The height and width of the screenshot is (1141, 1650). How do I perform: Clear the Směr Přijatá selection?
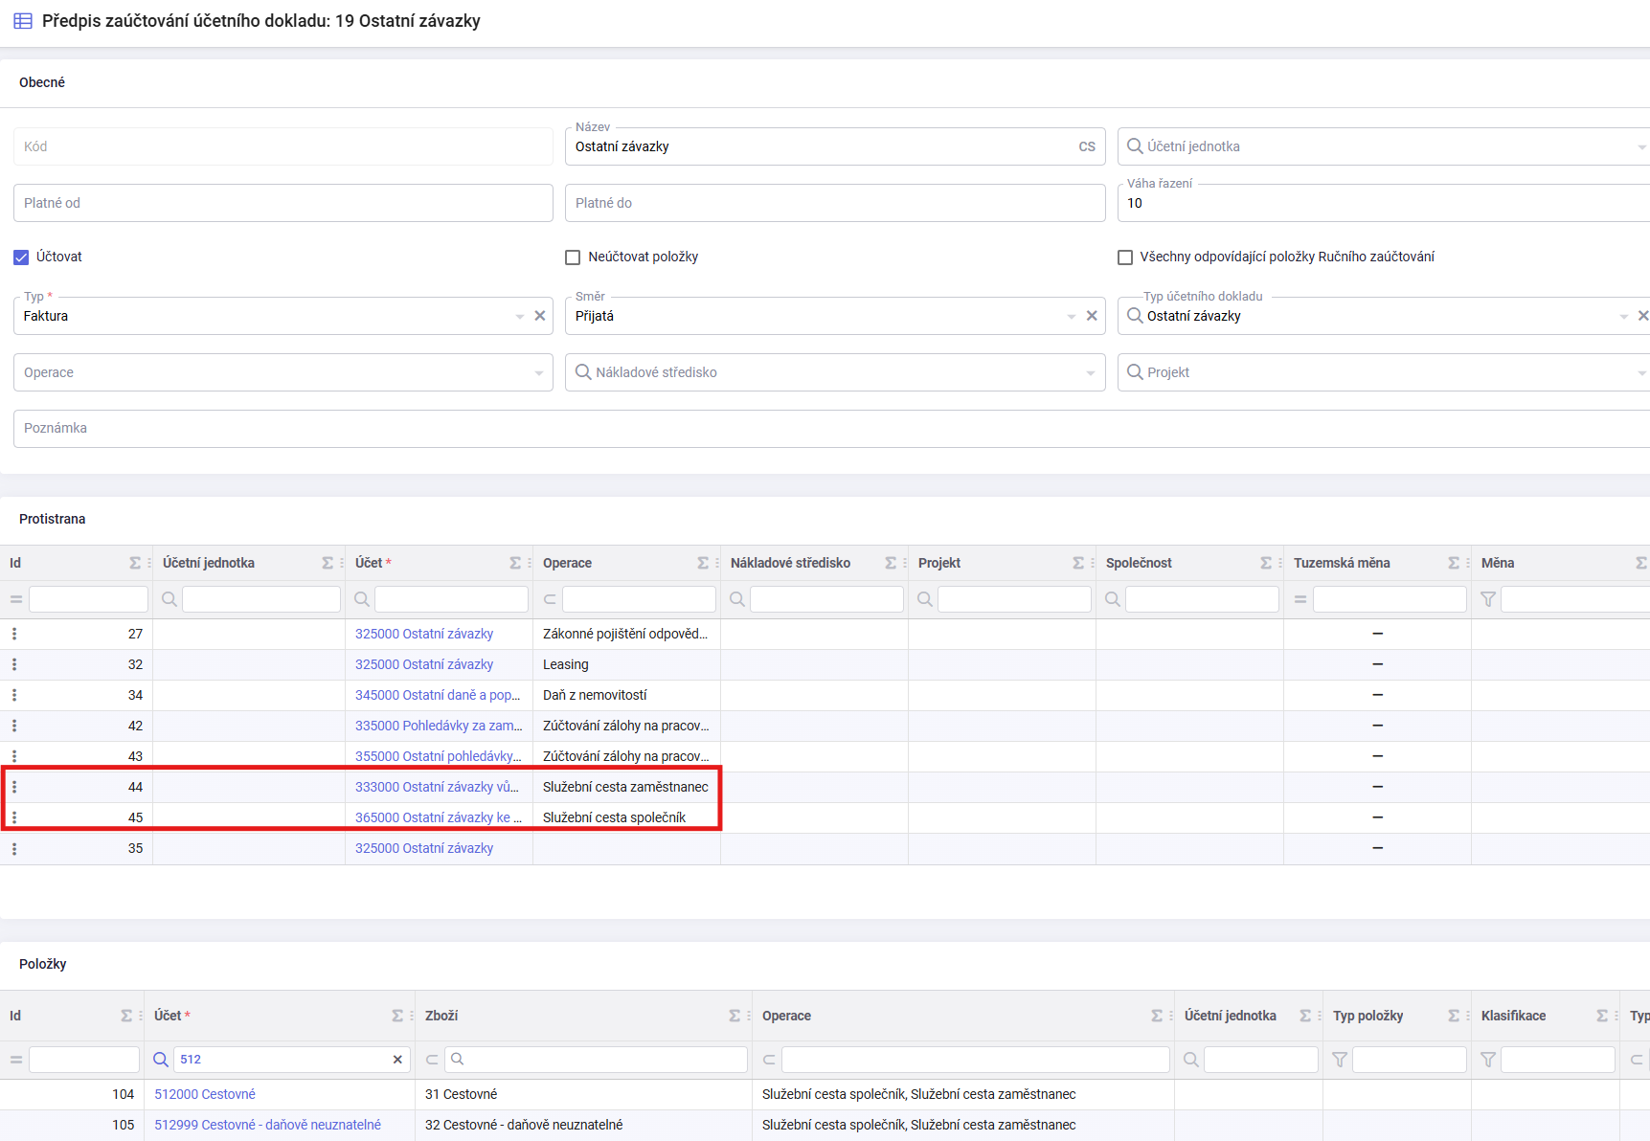click(1092, 316)
